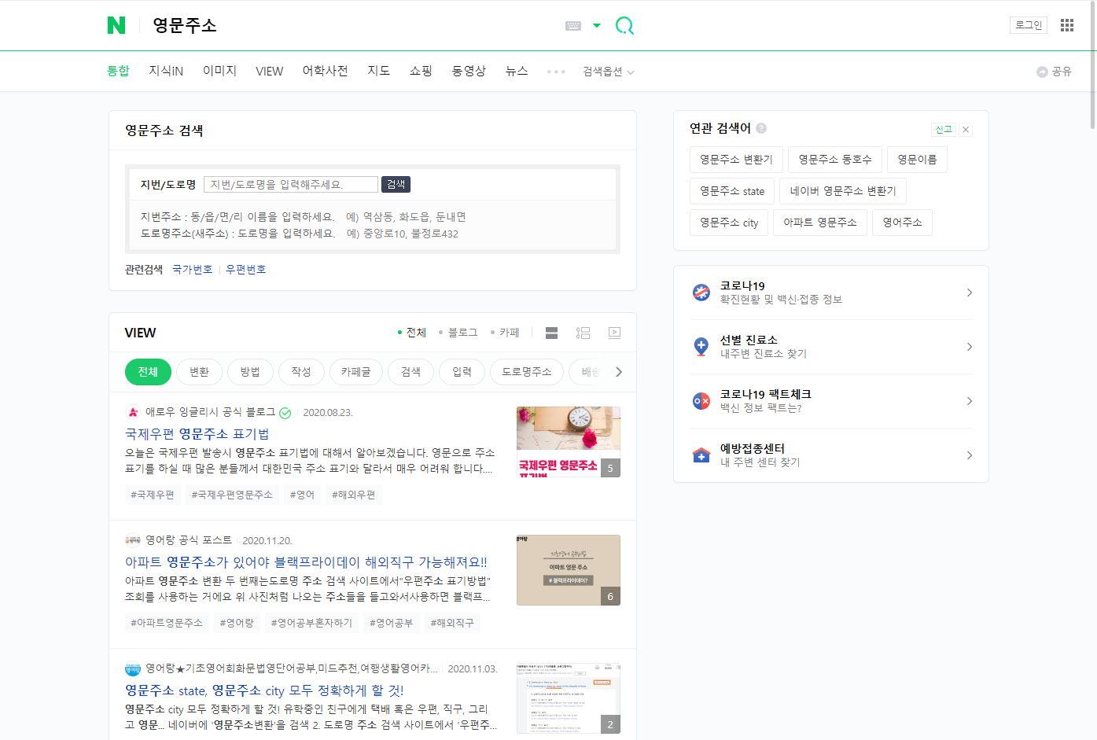Search related term 영문주소 동호수

[x=835, y=160]
